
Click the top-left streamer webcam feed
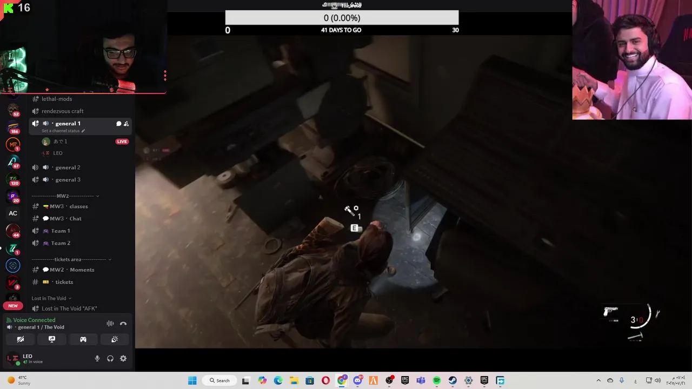coord(83,46)
